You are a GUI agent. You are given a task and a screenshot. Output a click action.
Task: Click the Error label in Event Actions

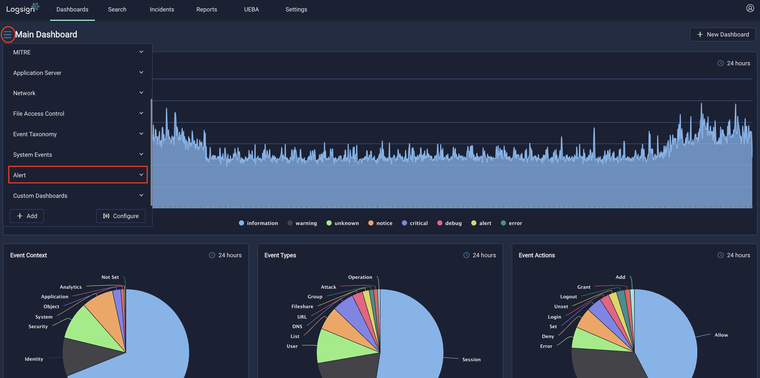click(x=546, y=346)
